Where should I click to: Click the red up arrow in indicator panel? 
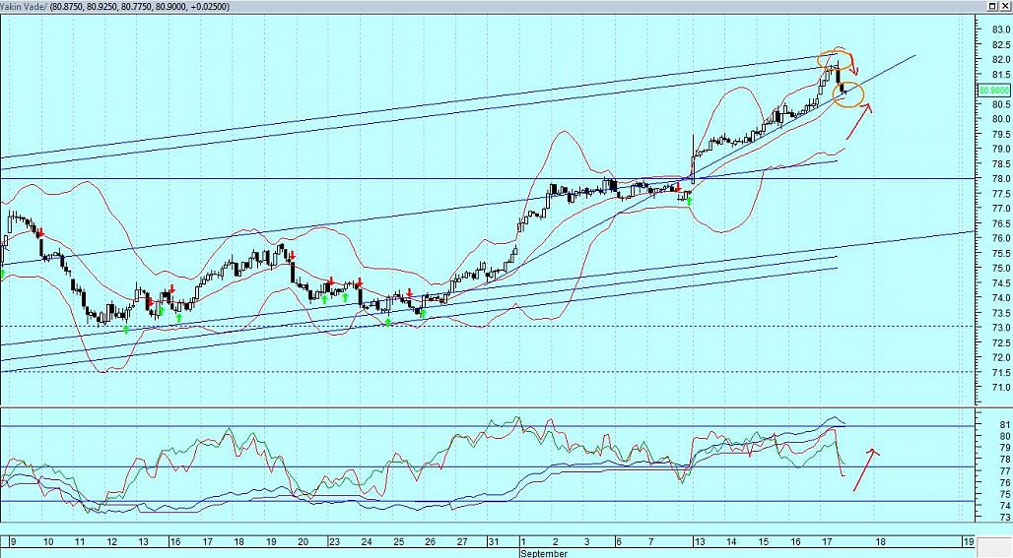pyautogui.click(x=865, y=468)
